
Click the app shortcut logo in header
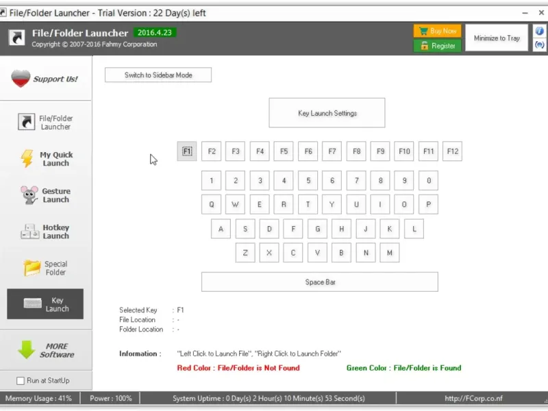tap(16, 38)
